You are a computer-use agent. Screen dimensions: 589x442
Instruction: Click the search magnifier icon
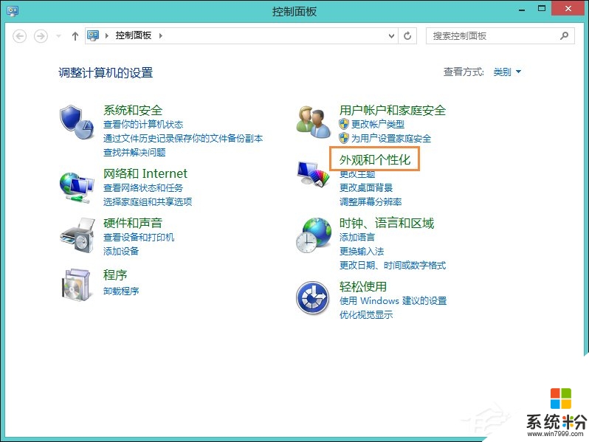click(564, 35)
